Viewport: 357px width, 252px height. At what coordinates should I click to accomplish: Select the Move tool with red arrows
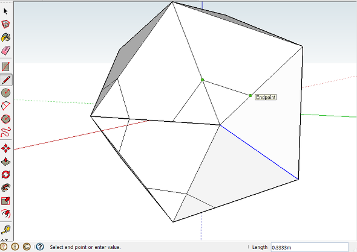coord(5,148)
